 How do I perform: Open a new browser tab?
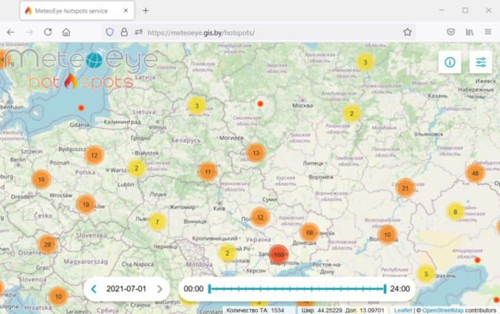tap(145, 11)
